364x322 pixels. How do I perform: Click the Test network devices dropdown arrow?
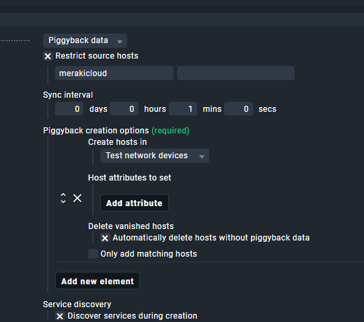(202, 156)
